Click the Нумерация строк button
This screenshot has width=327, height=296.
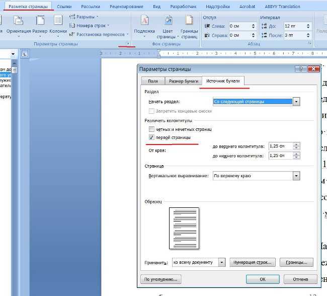click(253, 262)
